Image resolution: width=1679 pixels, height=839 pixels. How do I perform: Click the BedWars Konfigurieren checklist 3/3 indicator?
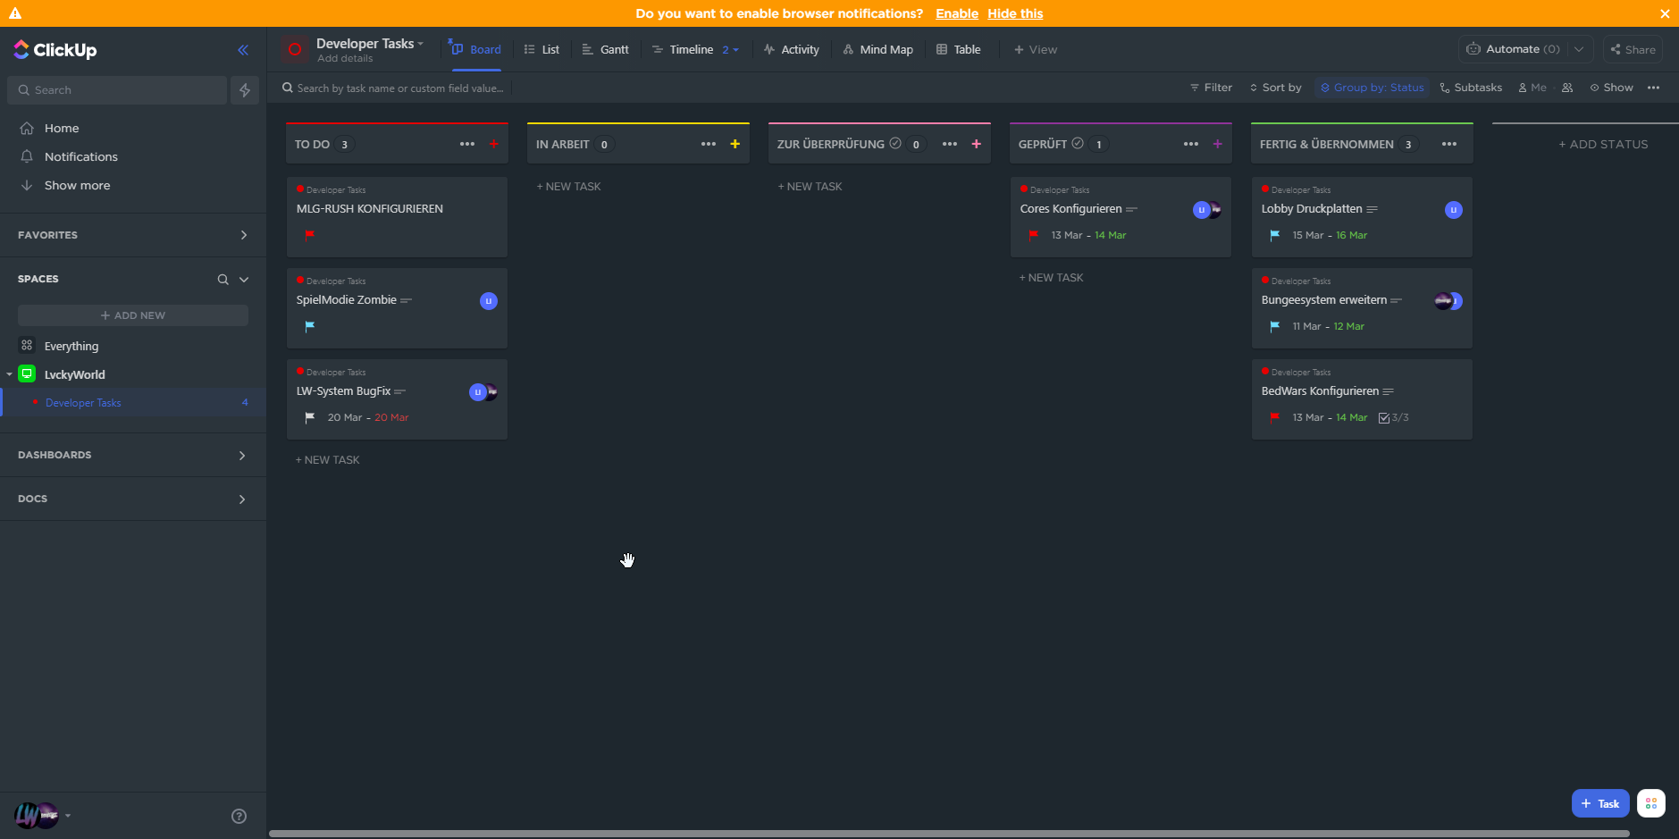[1393, 417]
